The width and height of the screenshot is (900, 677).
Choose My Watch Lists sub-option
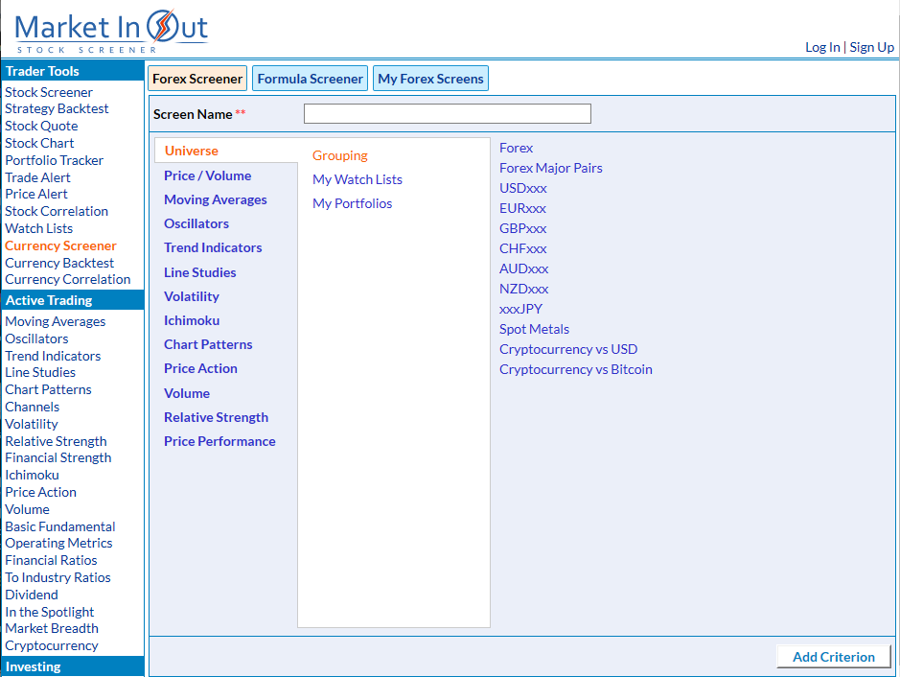[x=357, y=179]
